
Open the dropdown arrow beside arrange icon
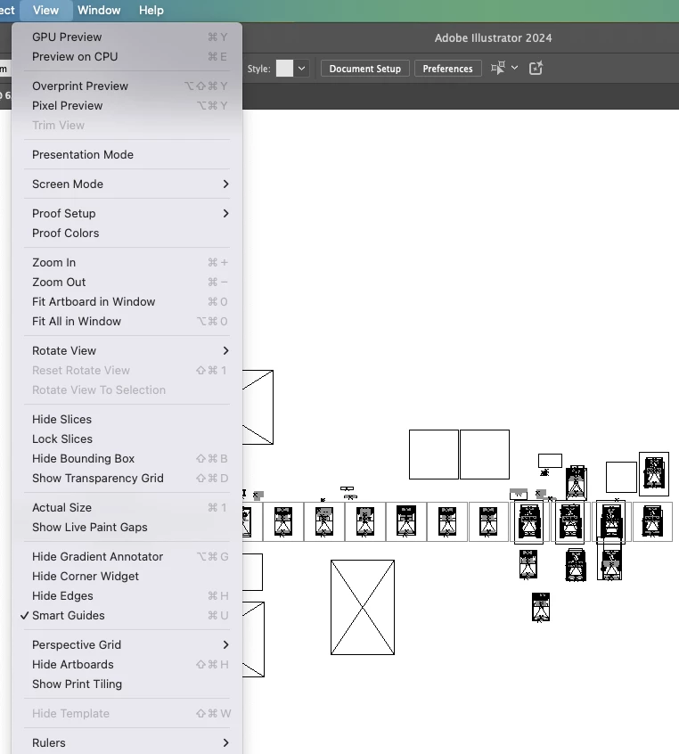(x=514, y=68)
